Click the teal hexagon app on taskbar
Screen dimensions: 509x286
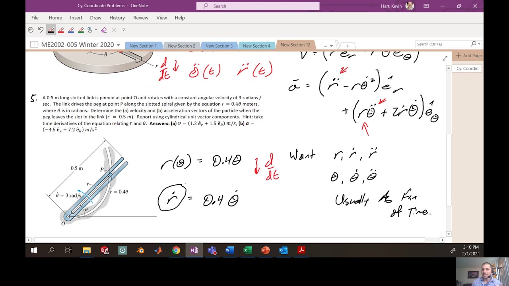coord(122,250)
